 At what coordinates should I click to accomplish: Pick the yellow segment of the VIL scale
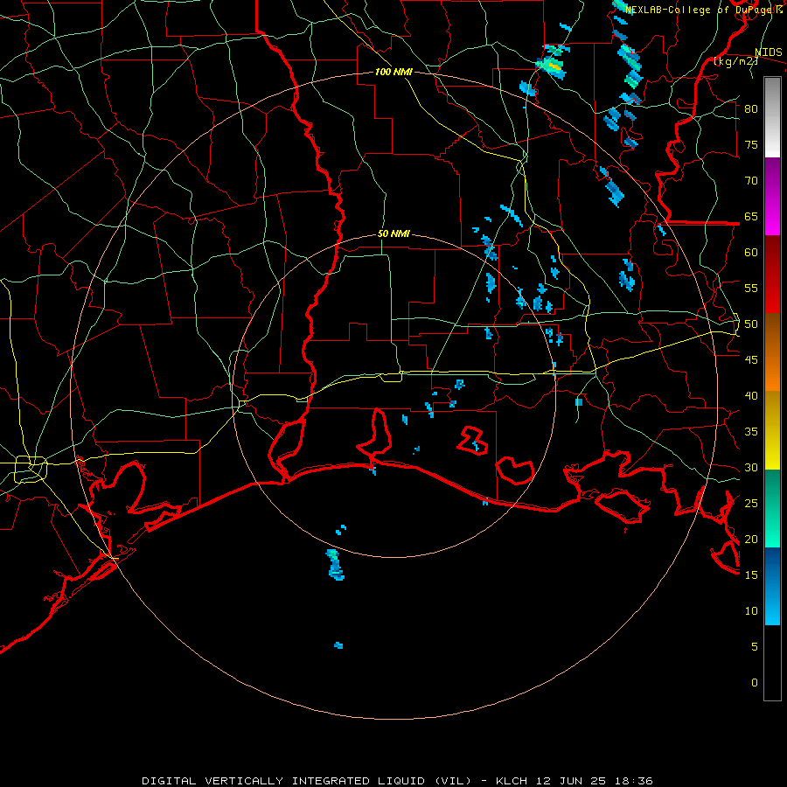(x=772, y=430)
